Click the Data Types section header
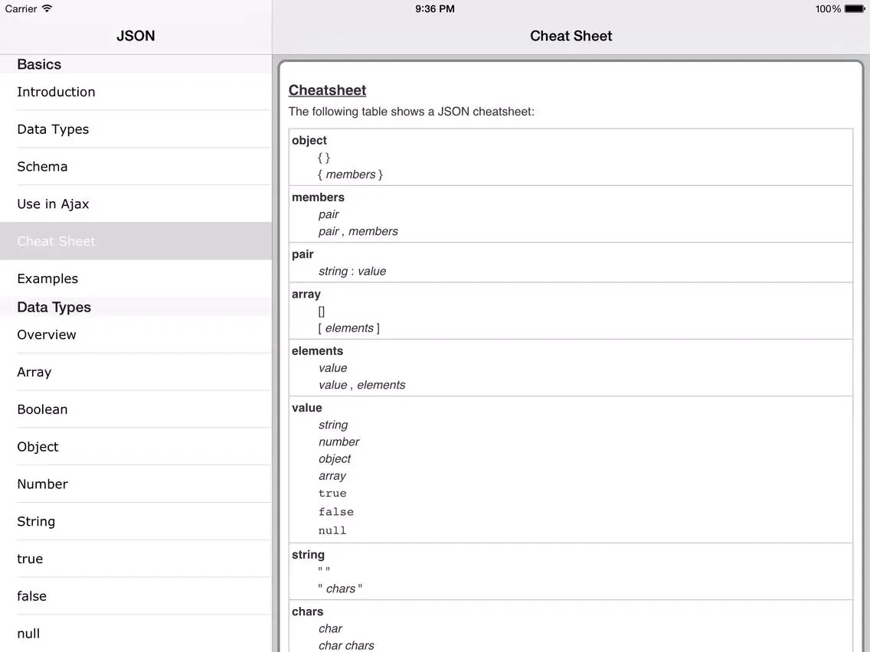The width and height of the screenshot is (870, 652). [x=54, y=307]
